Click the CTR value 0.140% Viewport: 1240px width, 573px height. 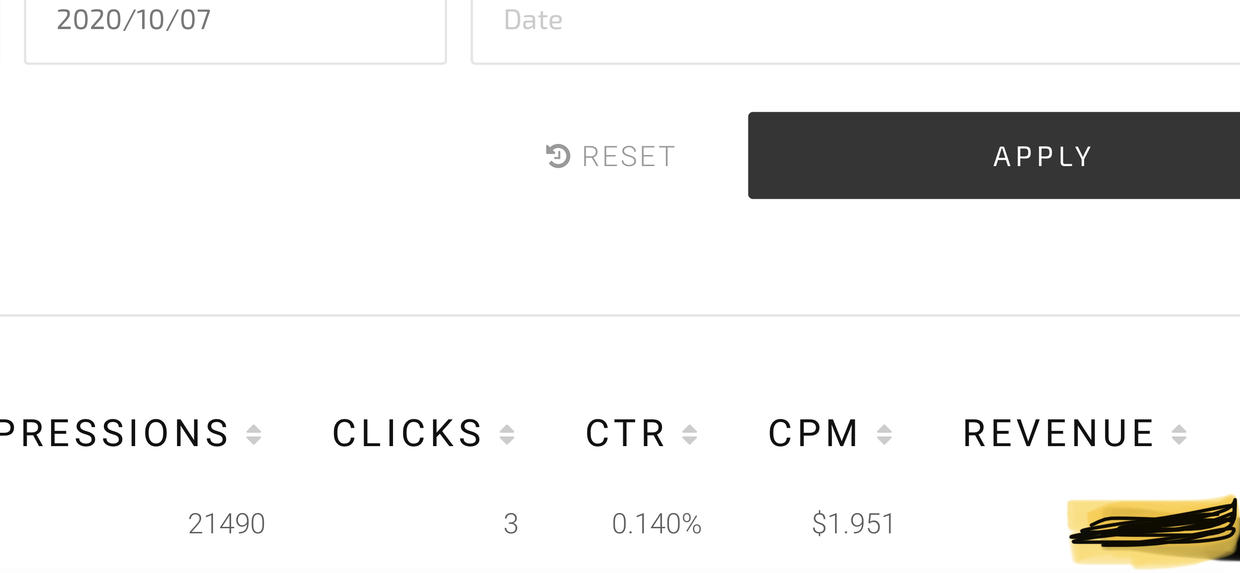click(x=656, y=524)
